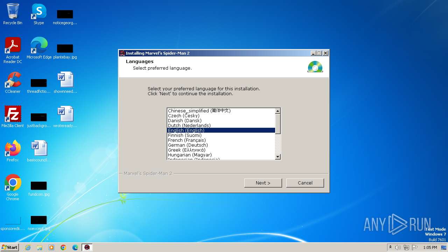The width and height of the screenshot is (448, 252).
Task: Choose Greek (Ελληνικά) language
Action: click(221, 150)
